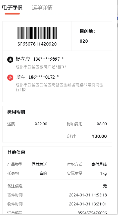118x215 pixels.
Task: Click the waybill barcode image
Action: click(x=37, y=33)
